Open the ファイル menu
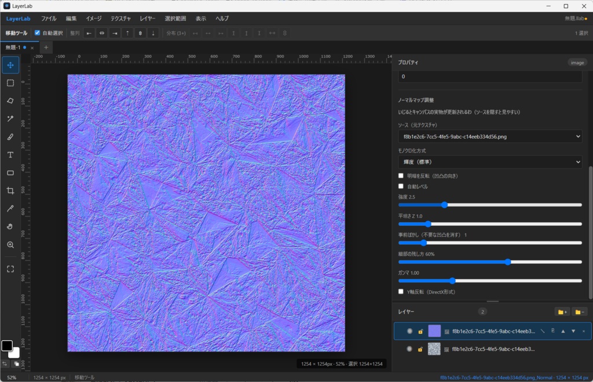 (x=49, y=19)
